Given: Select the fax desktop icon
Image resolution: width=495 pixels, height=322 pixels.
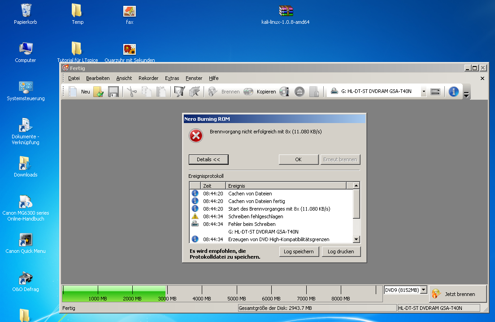Looking at the screenshot, I should click(x=130, y=15).
